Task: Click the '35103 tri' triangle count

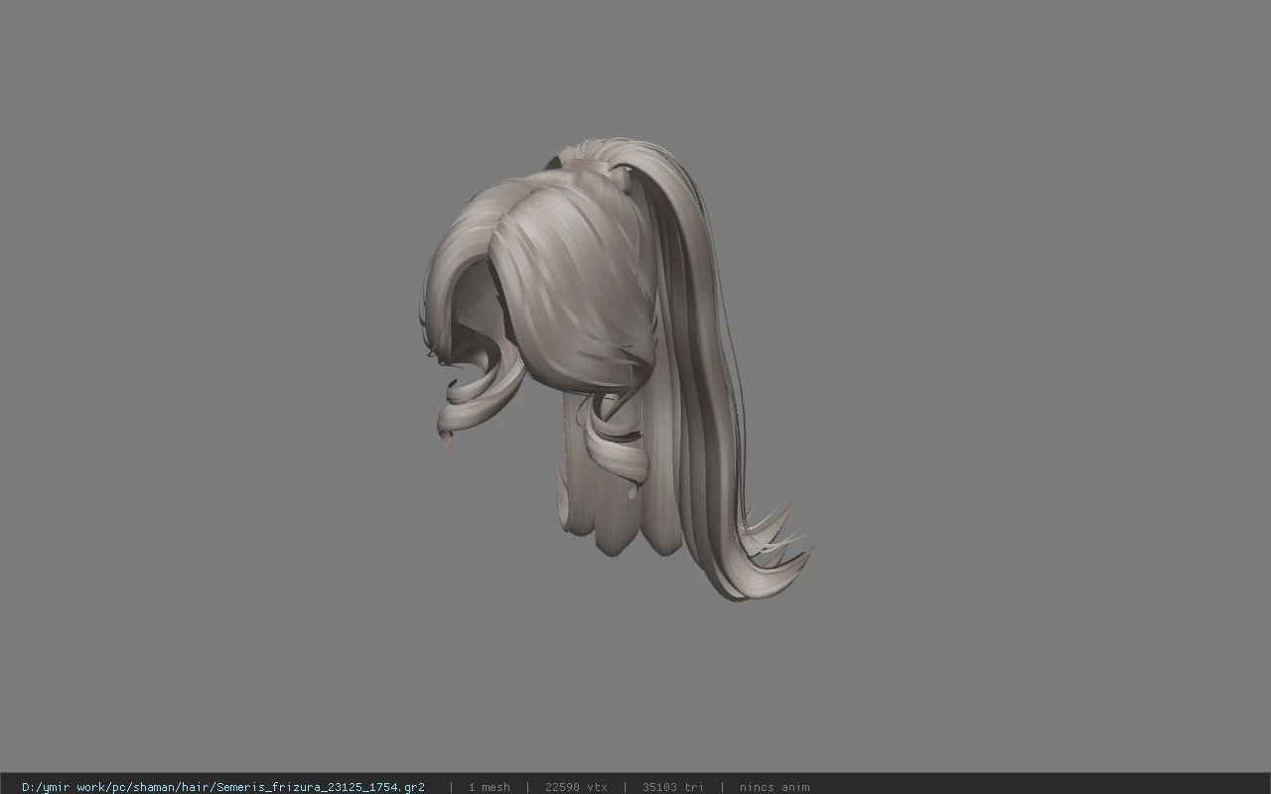Action: point(673,787)
